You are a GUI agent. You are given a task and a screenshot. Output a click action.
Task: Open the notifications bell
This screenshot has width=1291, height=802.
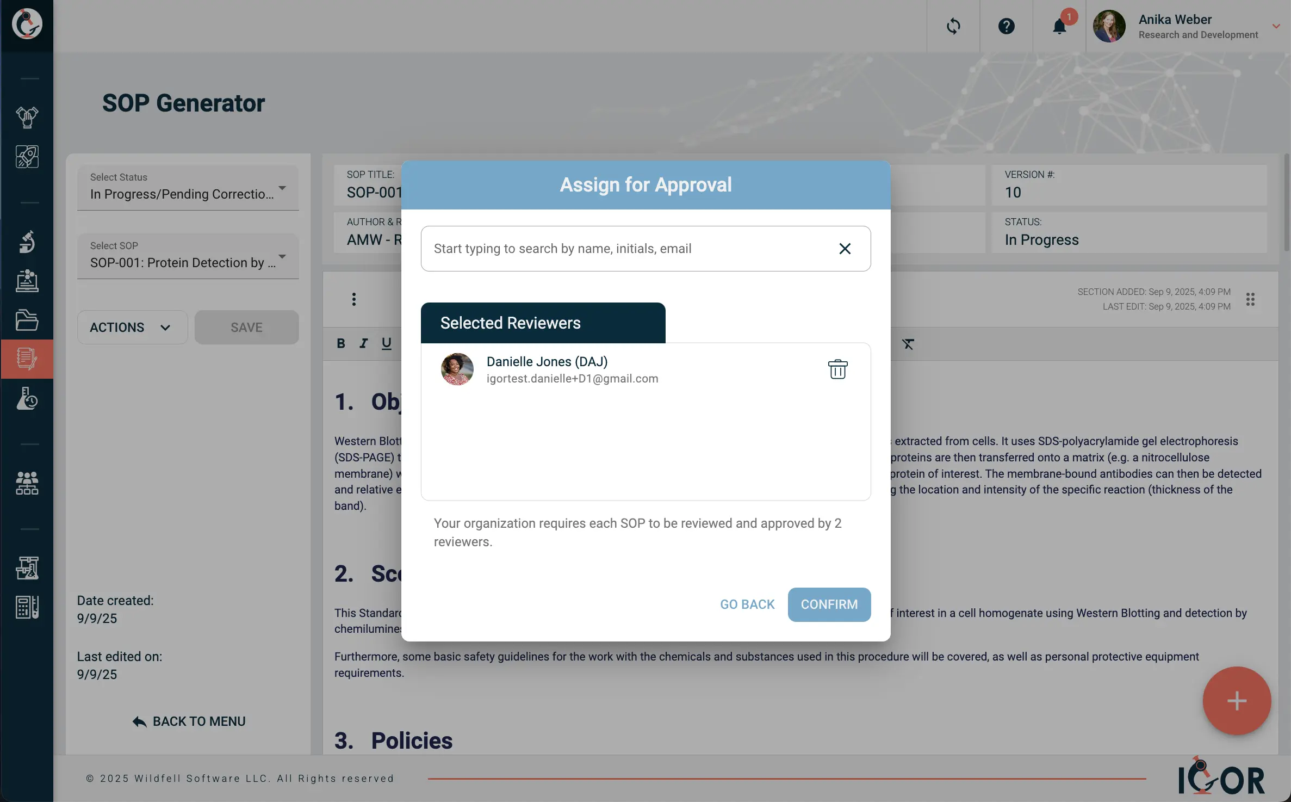coord(1058,26)
